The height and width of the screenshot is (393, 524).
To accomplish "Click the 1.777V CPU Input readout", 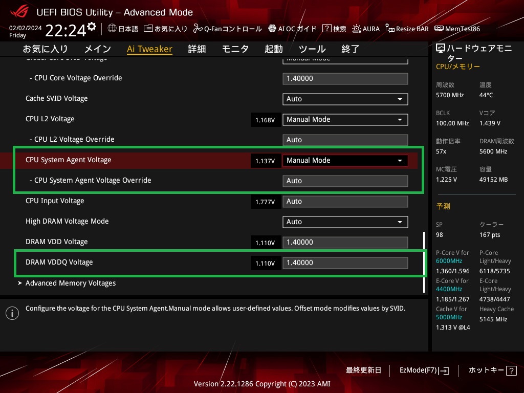I will [266, 202].
